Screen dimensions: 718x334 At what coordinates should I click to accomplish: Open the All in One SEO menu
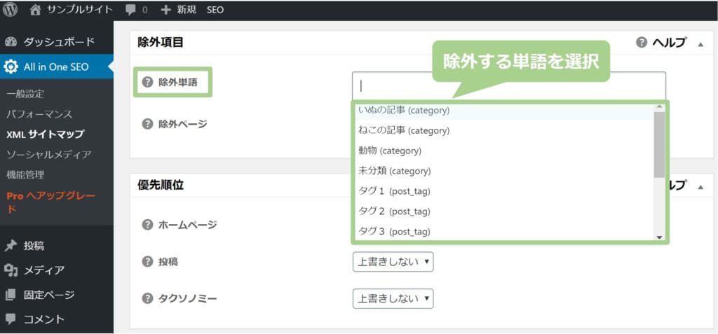click(57, 67)
